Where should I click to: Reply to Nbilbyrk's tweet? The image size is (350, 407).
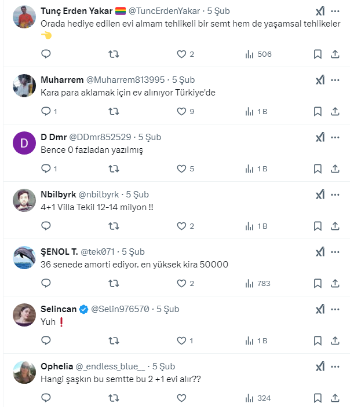tap(47, 226)
